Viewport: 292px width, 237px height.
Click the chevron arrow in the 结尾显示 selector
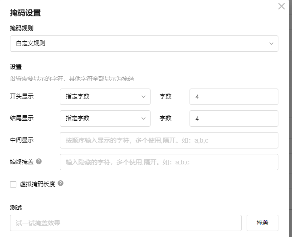(143, 118)
